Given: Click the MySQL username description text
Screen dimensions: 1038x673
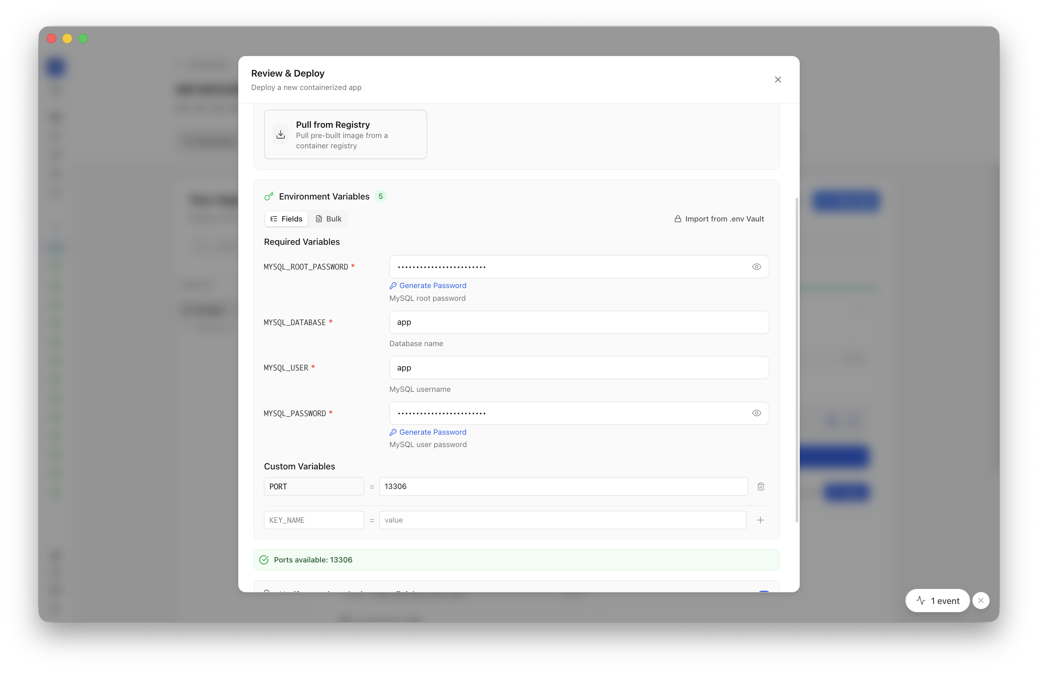Looking at the screenshot, I should (420, 389).
